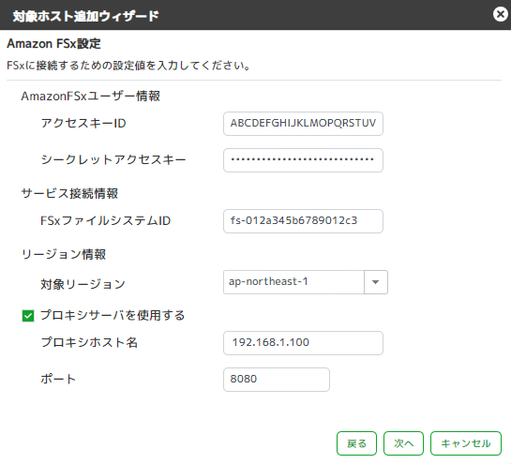Click the AmazonFSxユーザー情報 section label
This screenshot has width=511, height=464.
(91, 97)
